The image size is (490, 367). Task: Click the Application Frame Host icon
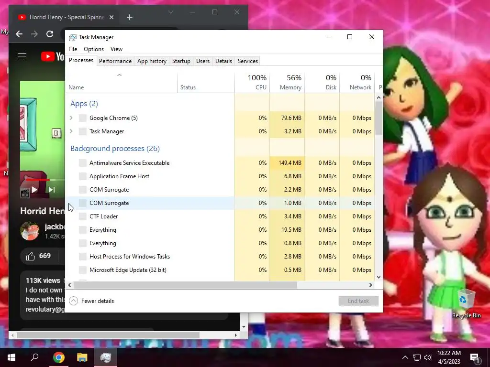pyautogui.click(x=82, y=176)
